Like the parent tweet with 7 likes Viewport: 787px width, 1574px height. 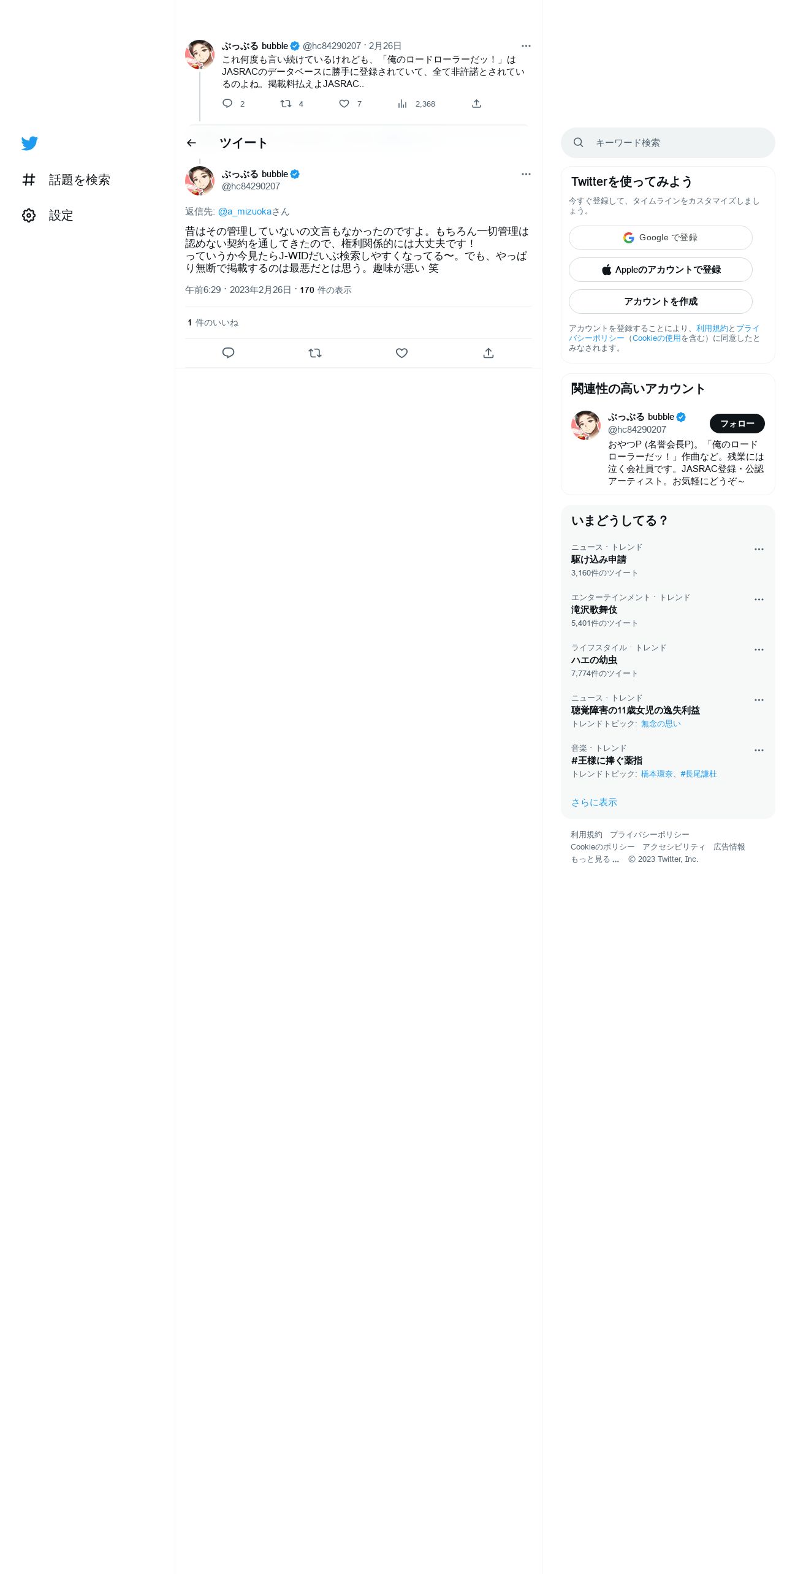(x=351, y=104)
